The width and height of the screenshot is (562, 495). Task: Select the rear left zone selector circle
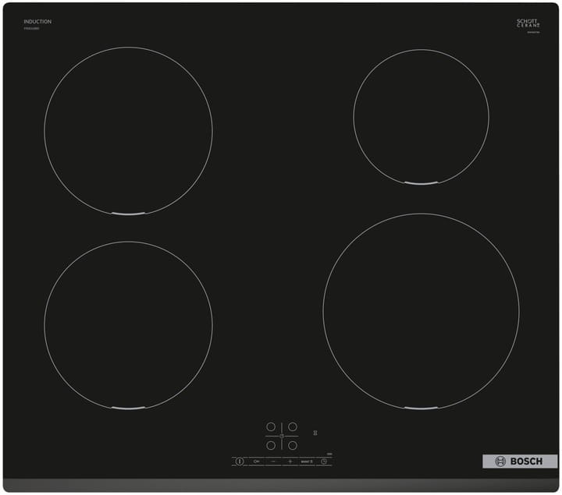271,426
